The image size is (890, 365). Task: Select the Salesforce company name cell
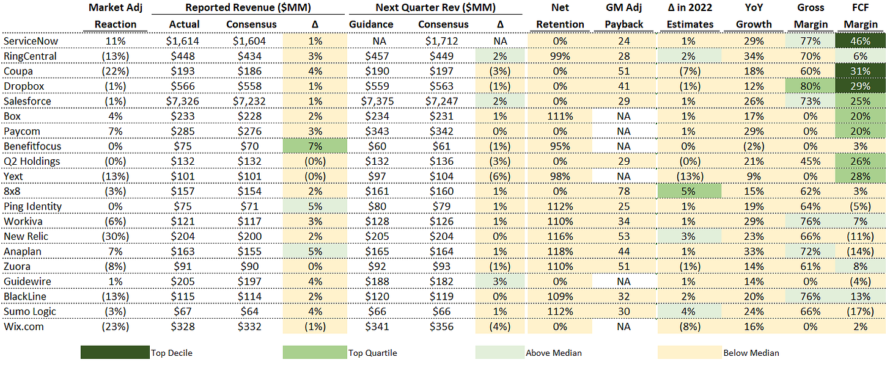[28, 101]
